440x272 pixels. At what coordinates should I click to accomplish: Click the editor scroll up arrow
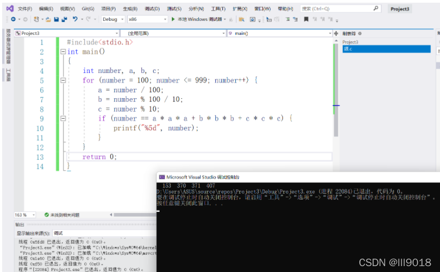point(336,41)
